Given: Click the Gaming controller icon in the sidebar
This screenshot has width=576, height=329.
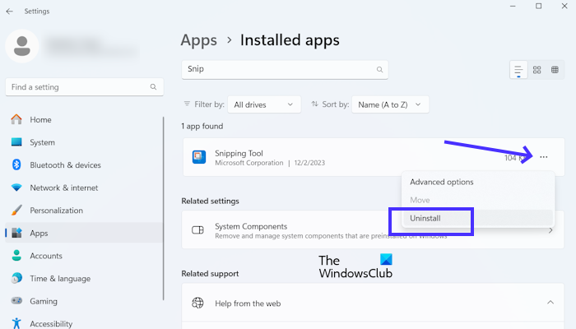Looking at the screenshot, I should 16,301.
